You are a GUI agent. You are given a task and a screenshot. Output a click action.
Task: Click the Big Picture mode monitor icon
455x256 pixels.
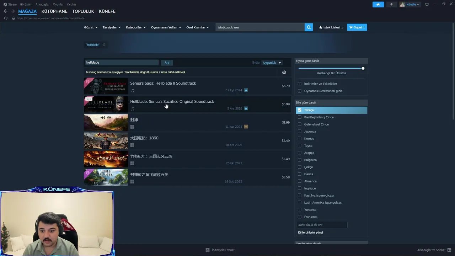(427, 4)
